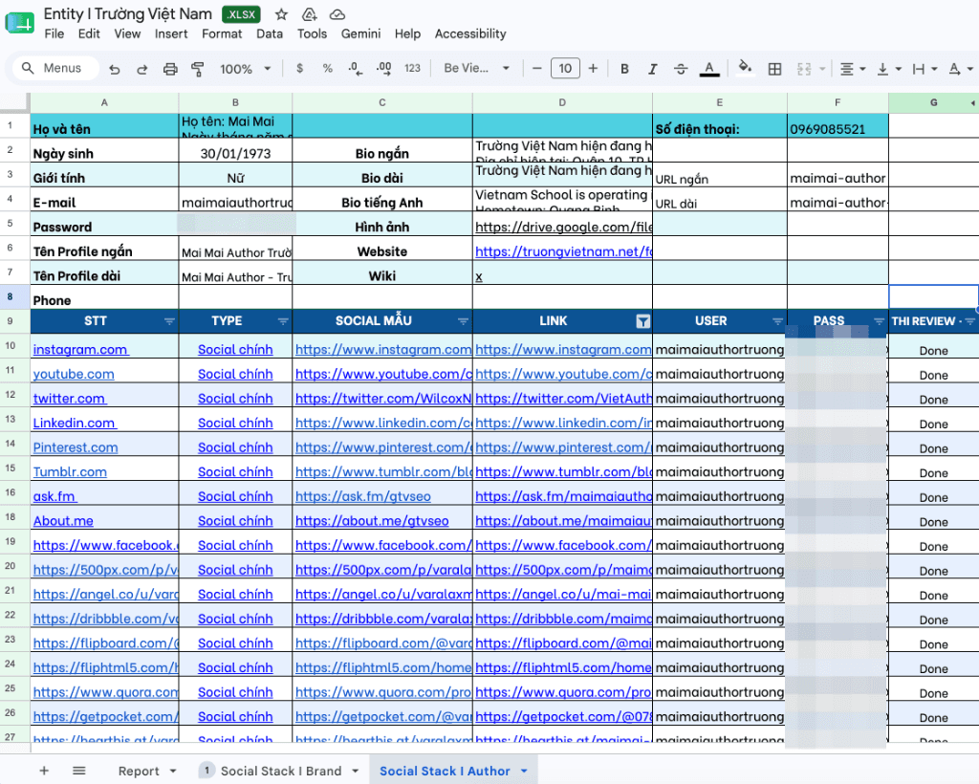Switch to the Report sheet tab

pos(139,771)
